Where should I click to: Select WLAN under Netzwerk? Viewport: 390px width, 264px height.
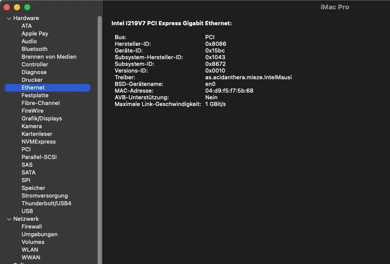tap(30, 250)
